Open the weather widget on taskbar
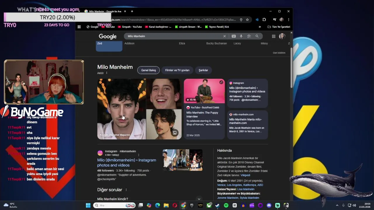 tap(11, 205)
